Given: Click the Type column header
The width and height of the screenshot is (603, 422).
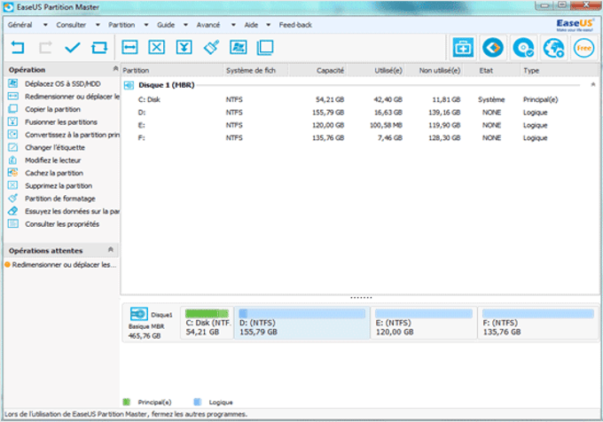Looking at the screenshot, I should 560,70.
